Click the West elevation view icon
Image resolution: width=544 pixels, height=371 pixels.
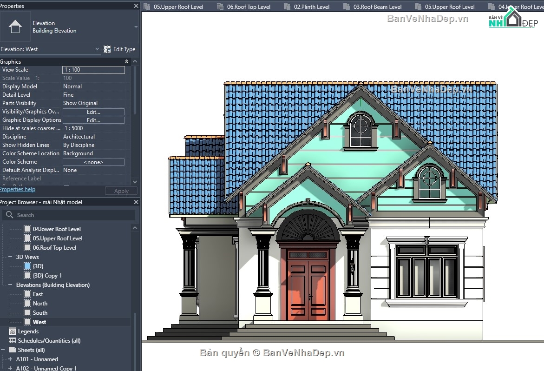pos(27,322)
